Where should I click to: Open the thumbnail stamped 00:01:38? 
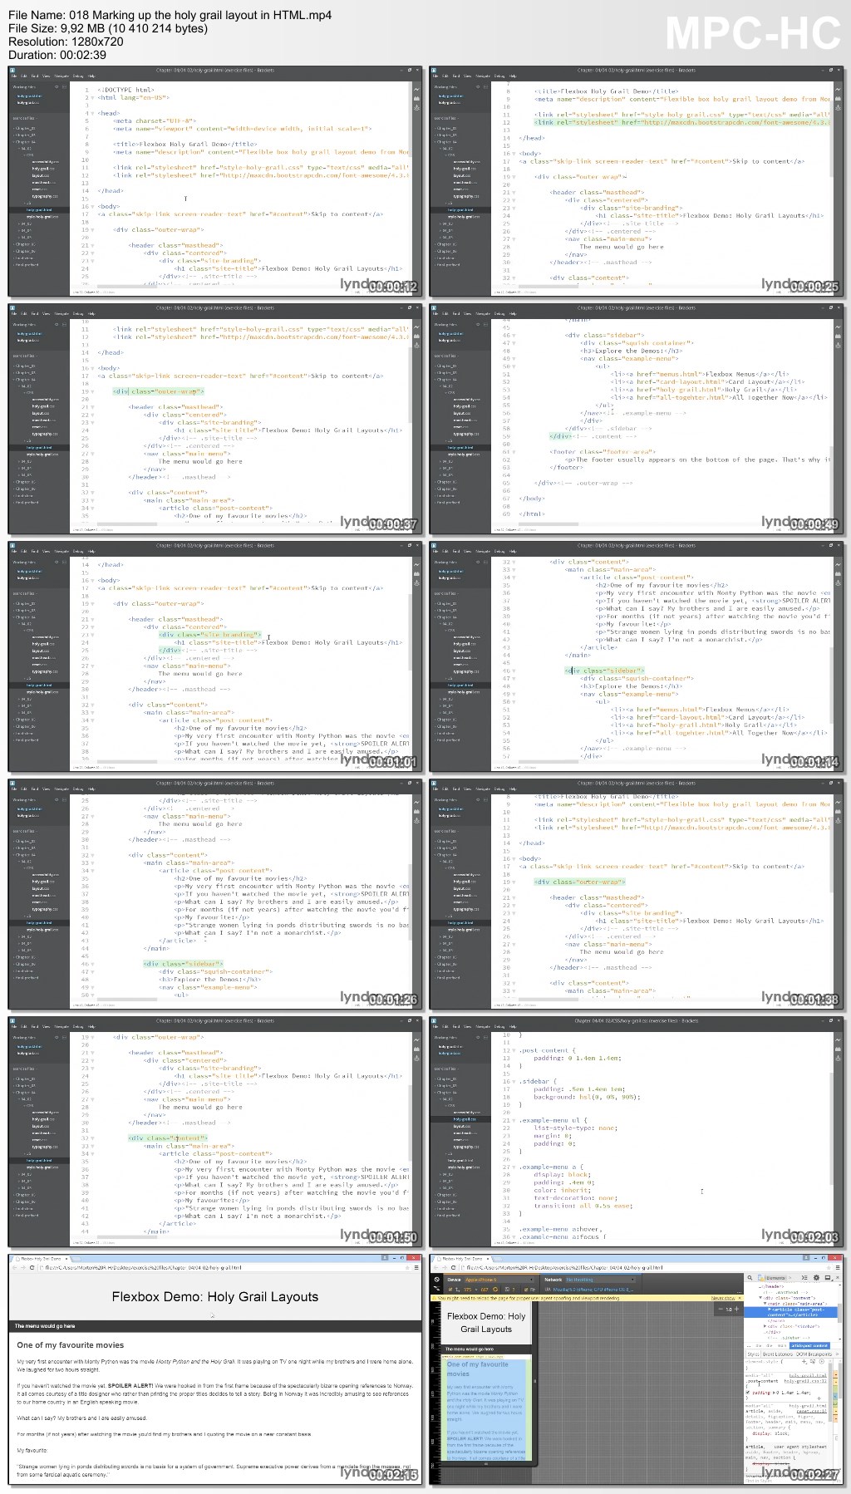click(637, 895)
